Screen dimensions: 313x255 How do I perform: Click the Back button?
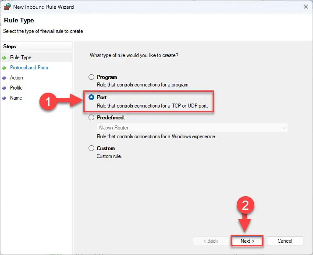pyautogui.click(x=210, y=241)
